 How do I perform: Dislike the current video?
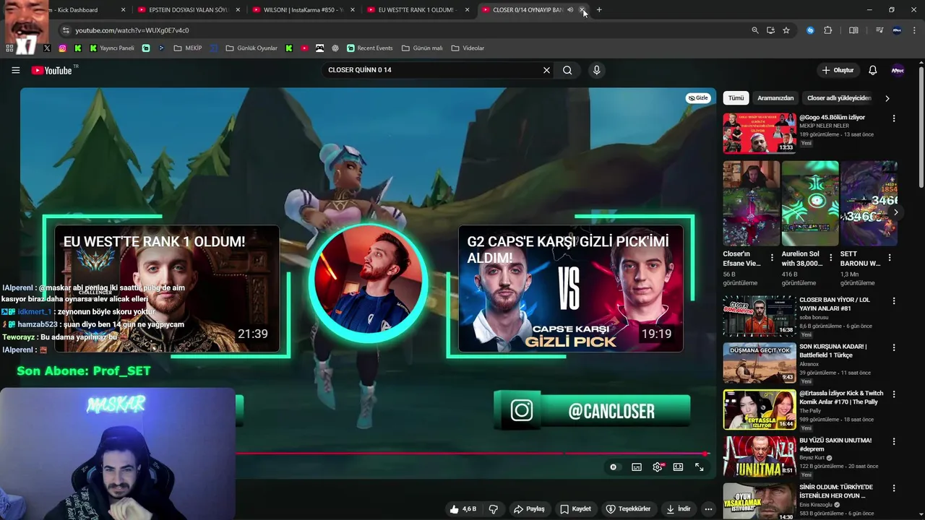(494, 509)
